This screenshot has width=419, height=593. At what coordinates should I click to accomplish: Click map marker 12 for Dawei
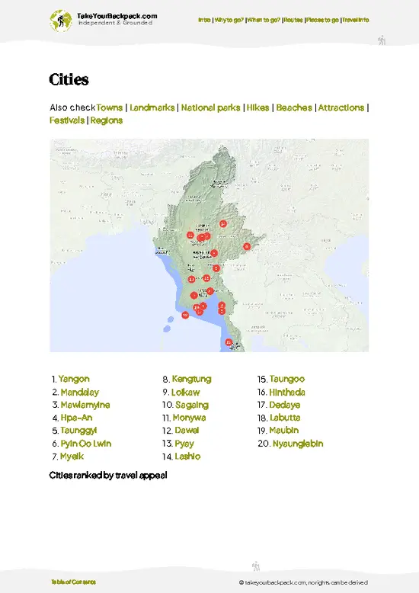(229, 342)
